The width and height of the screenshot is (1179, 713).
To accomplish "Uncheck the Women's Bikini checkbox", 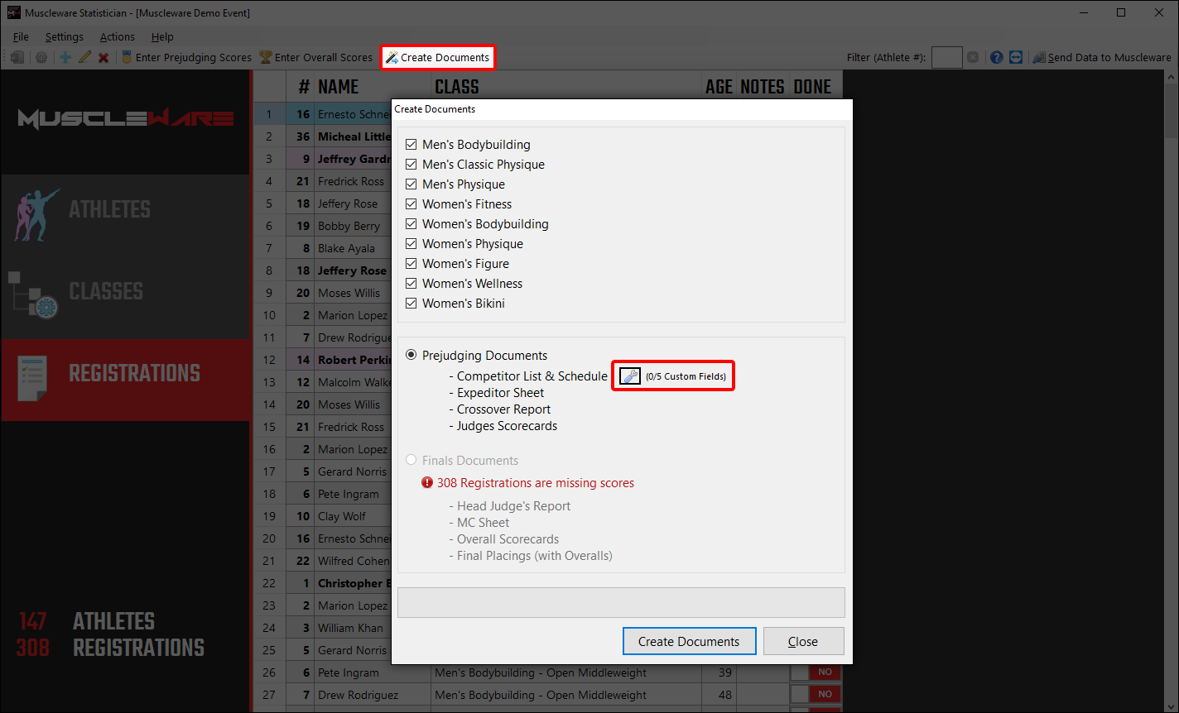I will pyautogui.click(x=411, y=304).
